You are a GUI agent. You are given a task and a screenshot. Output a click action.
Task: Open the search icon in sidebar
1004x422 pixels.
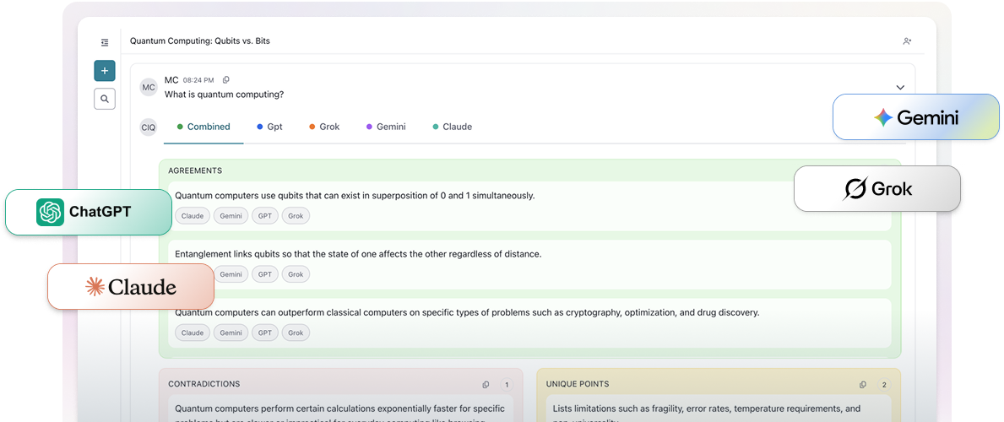pyautogui.click(x=105, y=99)
